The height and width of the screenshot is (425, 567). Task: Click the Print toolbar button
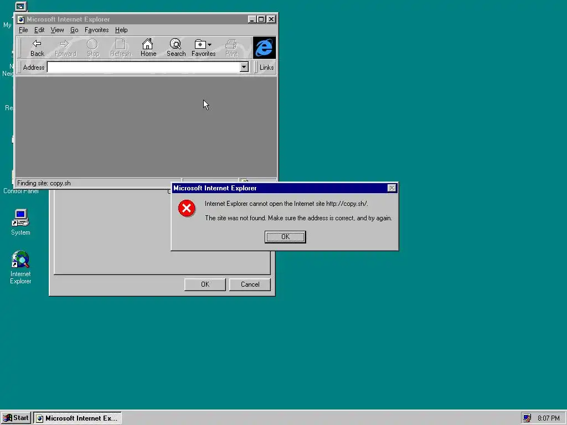(x=231, y=48)
